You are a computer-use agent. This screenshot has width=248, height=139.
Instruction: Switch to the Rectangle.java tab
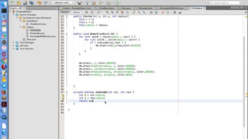[145, 8]
